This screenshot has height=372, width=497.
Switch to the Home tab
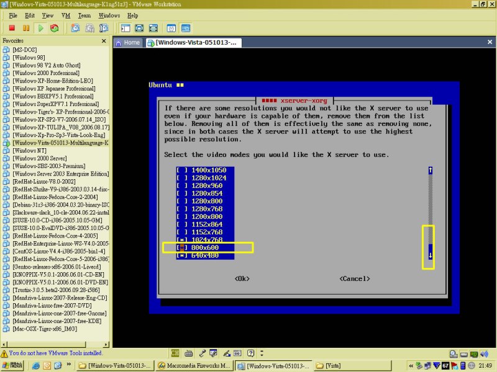click(128, 43)
